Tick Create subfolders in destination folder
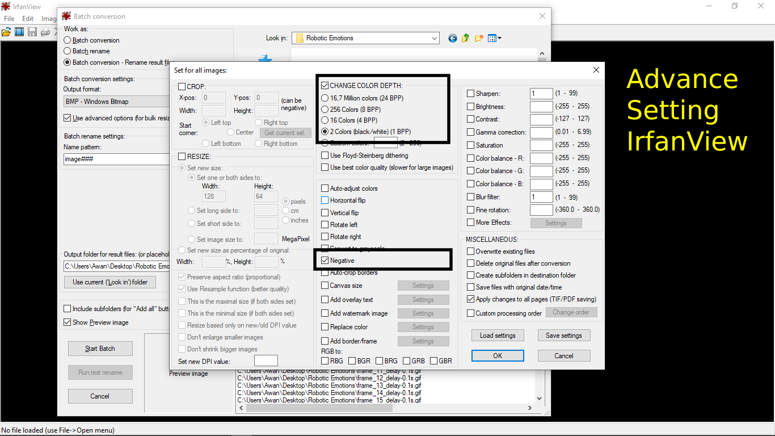The image size is (775, 436). [470, 275]
